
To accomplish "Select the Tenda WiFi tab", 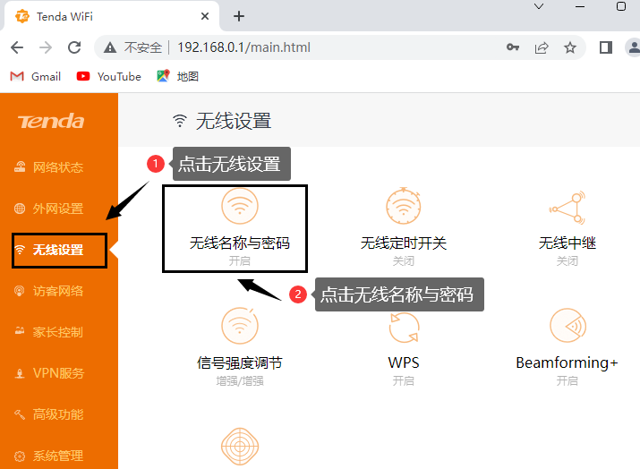I will [x=111, y=16].
